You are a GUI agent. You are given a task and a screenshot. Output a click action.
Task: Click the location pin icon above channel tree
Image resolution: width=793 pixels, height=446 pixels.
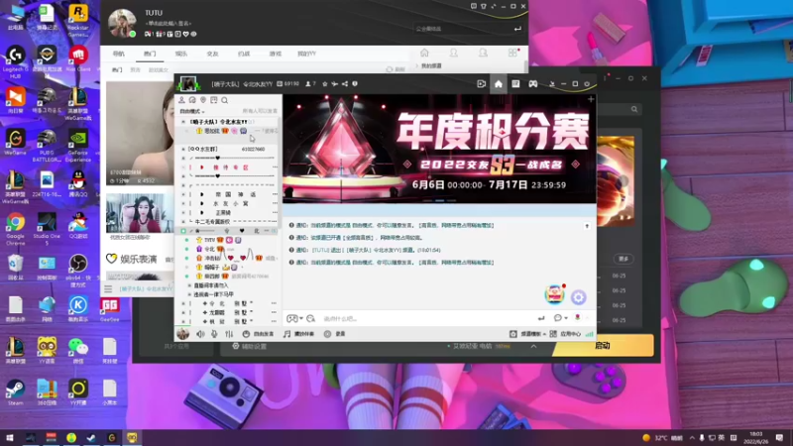(203, 100)
